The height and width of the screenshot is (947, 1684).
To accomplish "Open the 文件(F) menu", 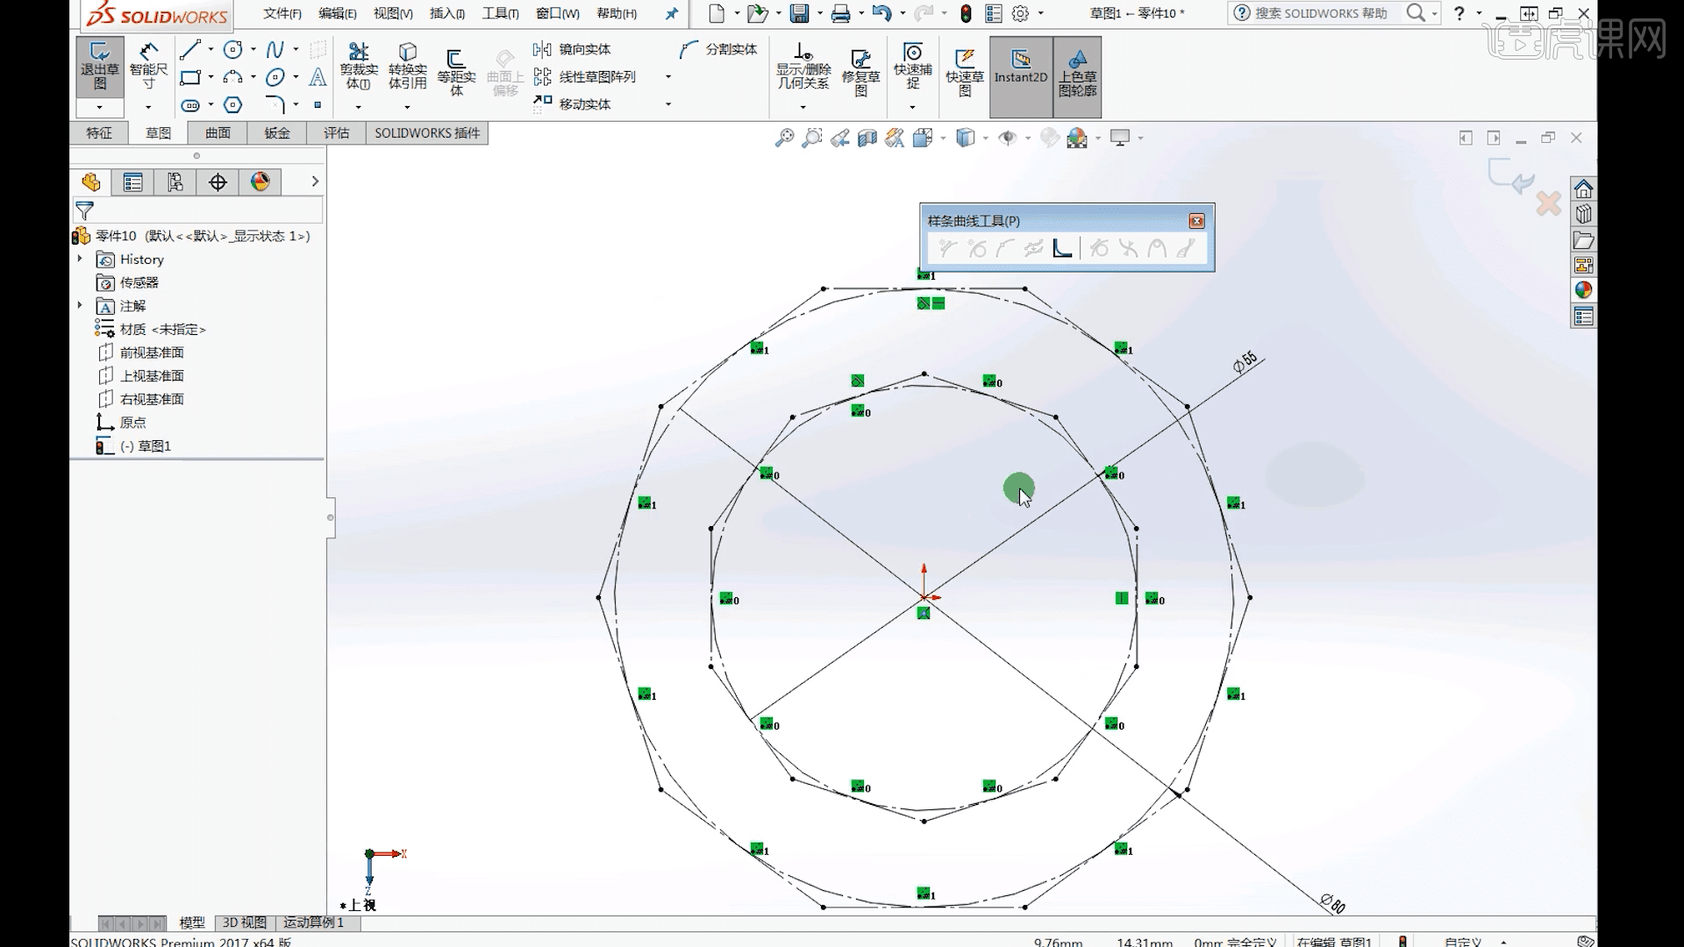I will [x=282, y=13].
